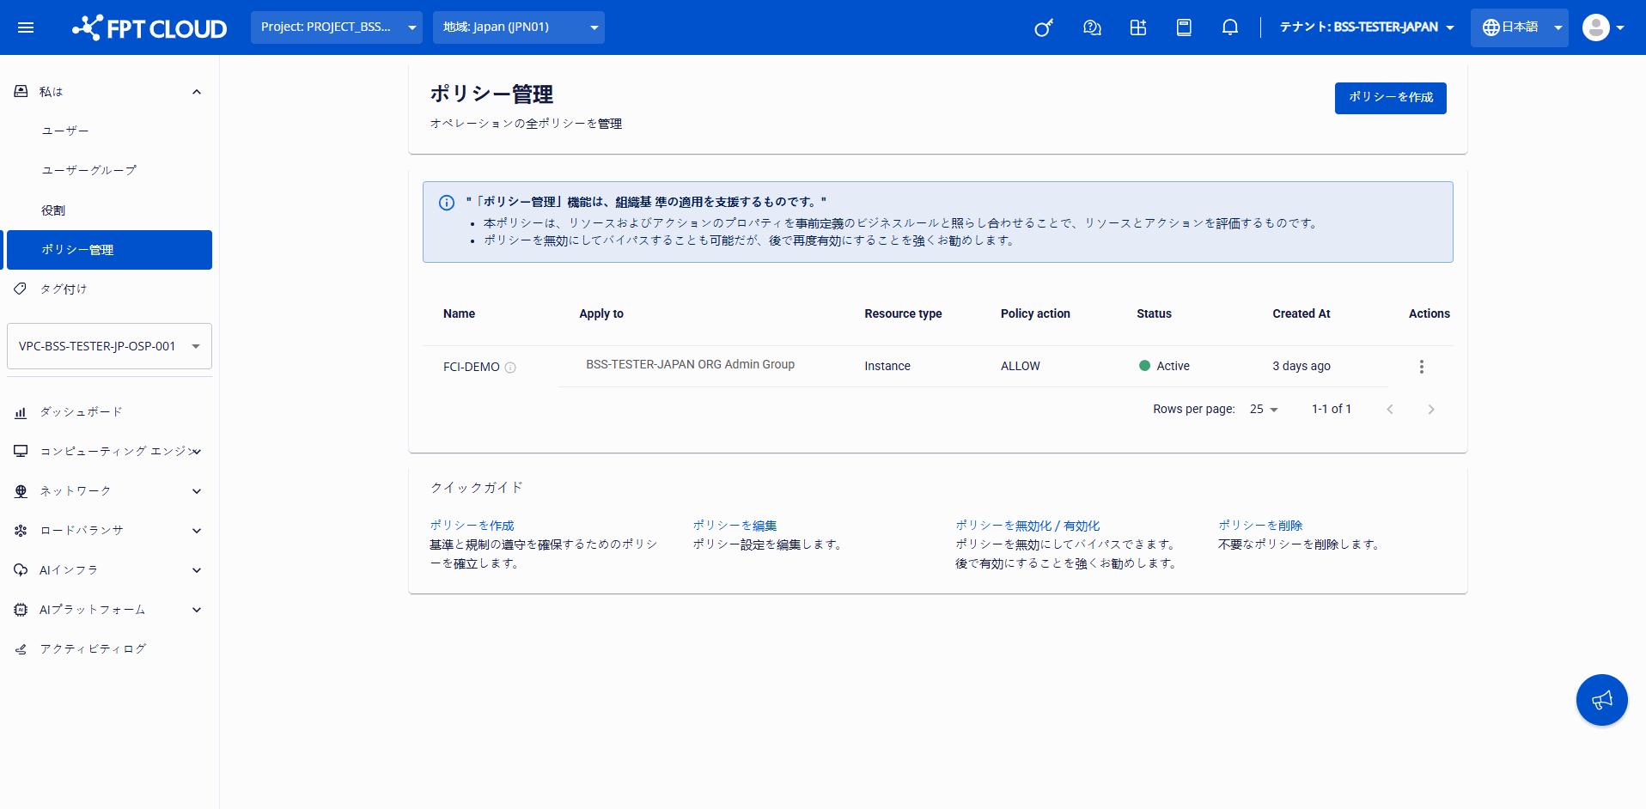Click the Resource type column header

tap(903, 314)
